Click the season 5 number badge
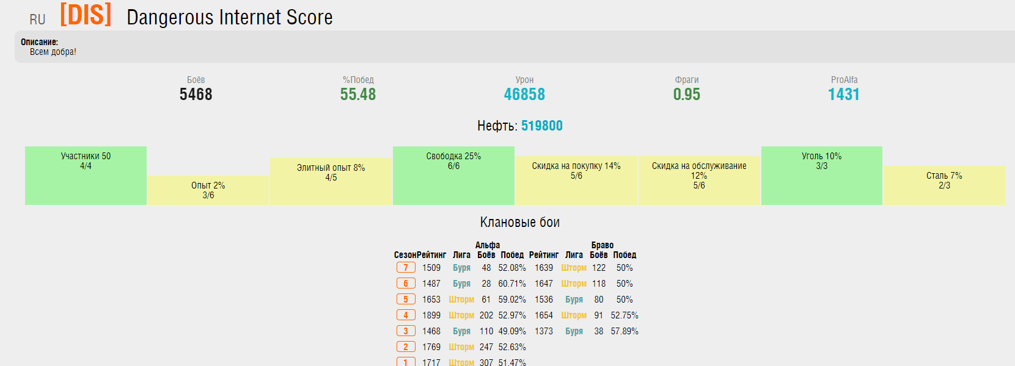 406,300
